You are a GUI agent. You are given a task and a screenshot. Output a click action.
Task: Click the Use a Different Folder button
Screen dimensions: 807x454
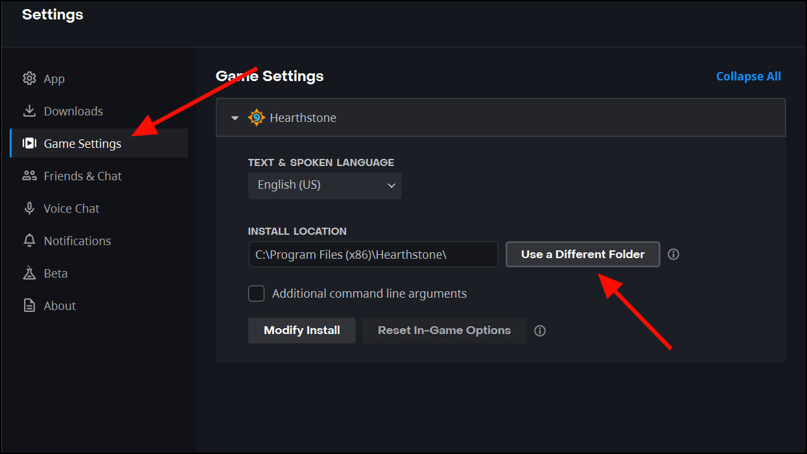pyautogui.click(x=582, y=254)
